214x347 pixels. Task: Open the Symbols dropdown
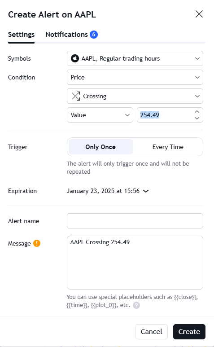click(135, 58)
